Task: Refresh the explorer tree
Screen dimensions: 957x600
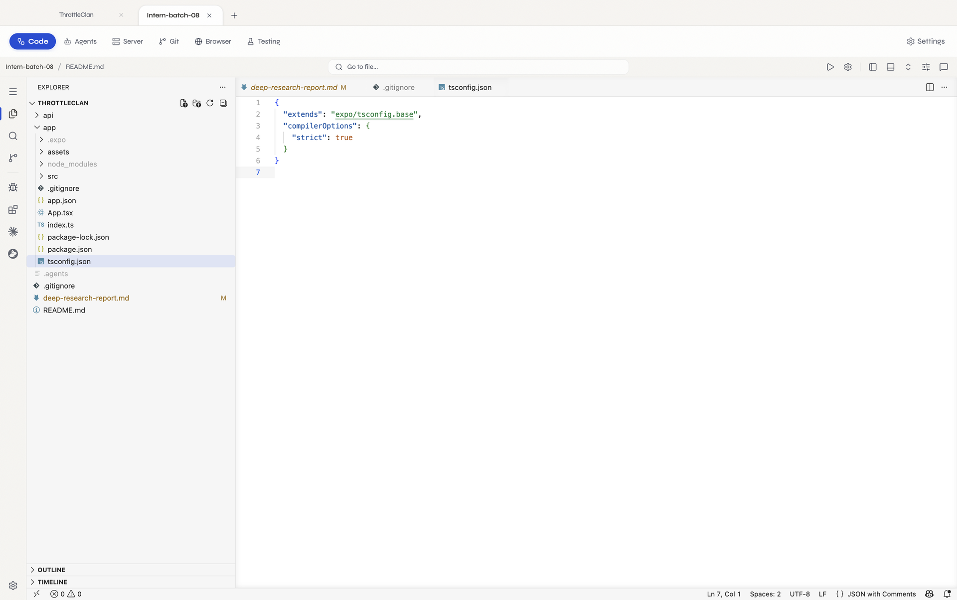Action: coord(210,103)
